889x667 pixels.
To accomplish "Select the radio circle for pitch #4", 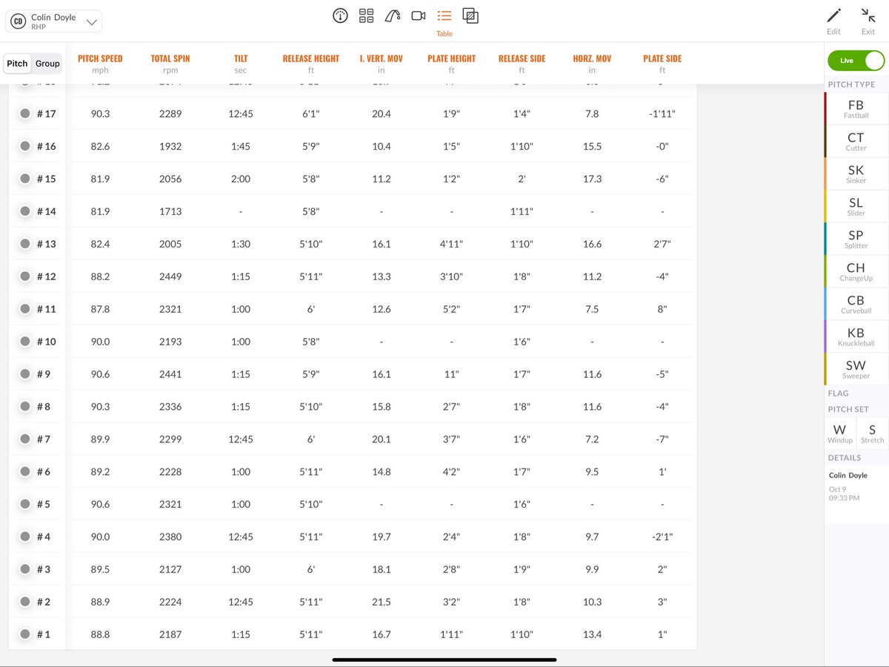I will 25,537.
